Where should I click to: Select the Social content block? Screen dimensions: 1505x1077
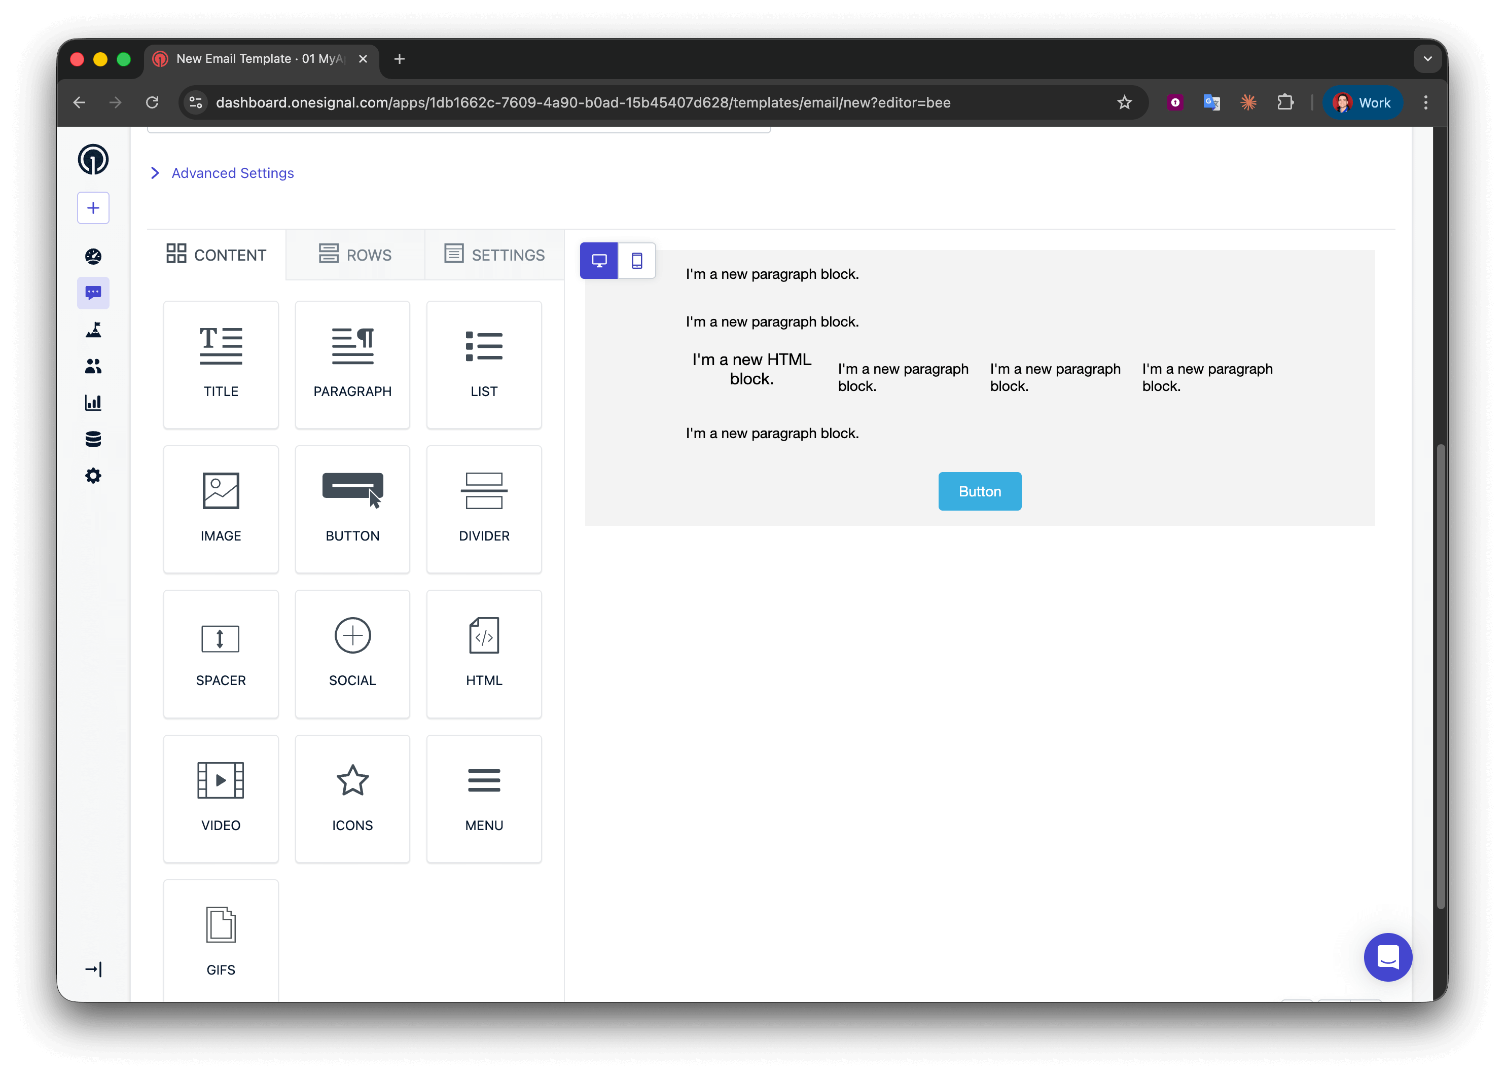[352, 653]
